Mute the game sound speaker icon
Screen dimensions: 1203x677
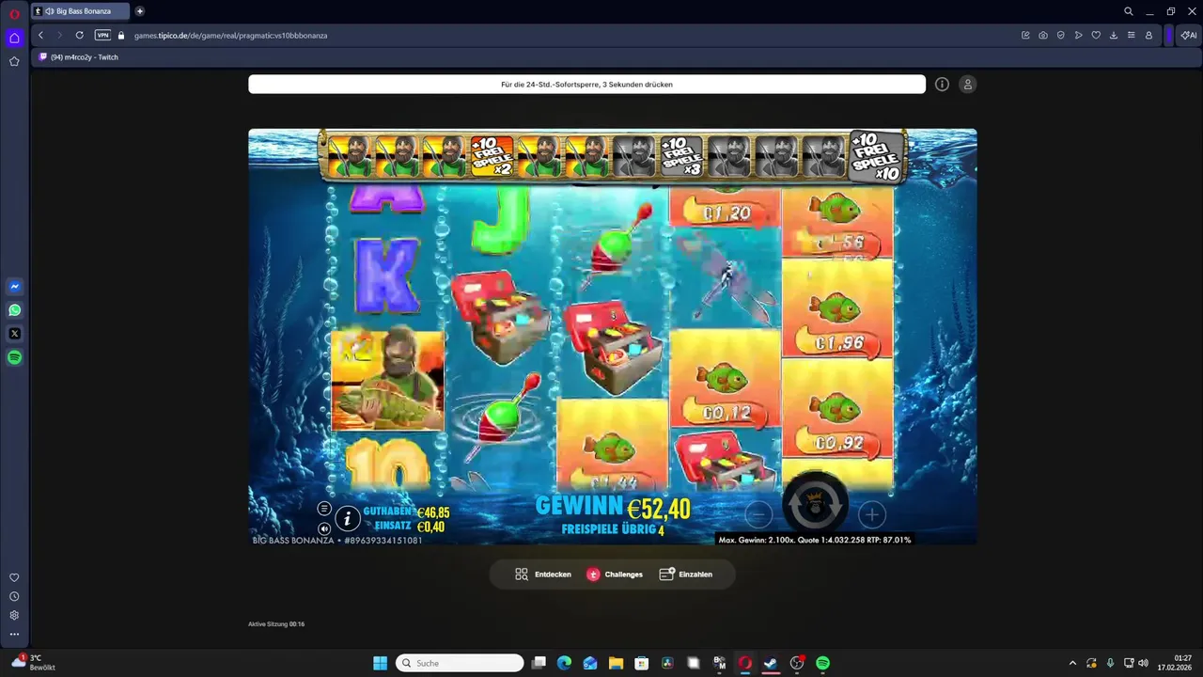click(x=324, y=528)
